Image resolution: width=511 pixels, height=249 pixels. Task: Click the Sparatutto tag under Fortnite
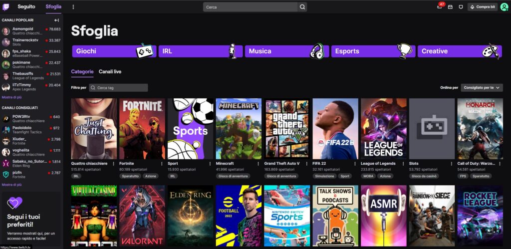click(x=130, y=176)
